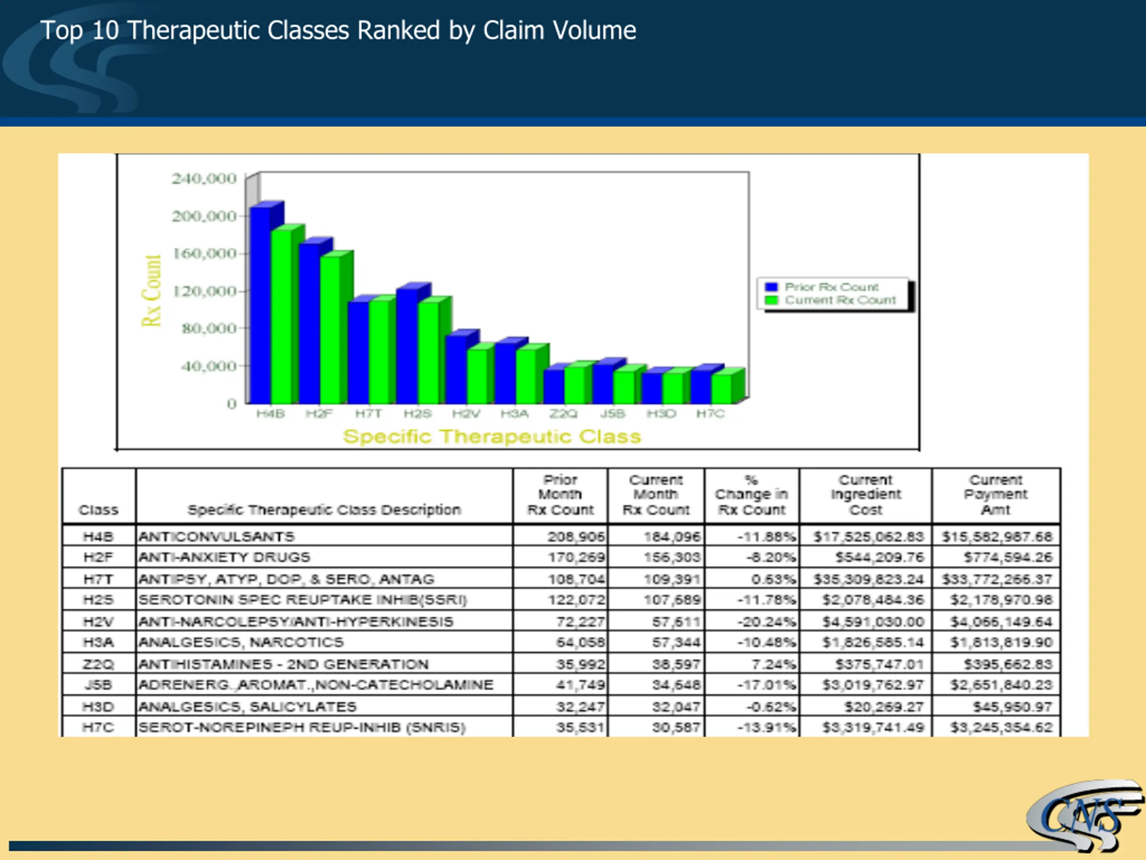
Task: Select 'ADRENERG.,AROMAT.,NON-CATECHOLAMINE' cell
Action: click(324, 685)
